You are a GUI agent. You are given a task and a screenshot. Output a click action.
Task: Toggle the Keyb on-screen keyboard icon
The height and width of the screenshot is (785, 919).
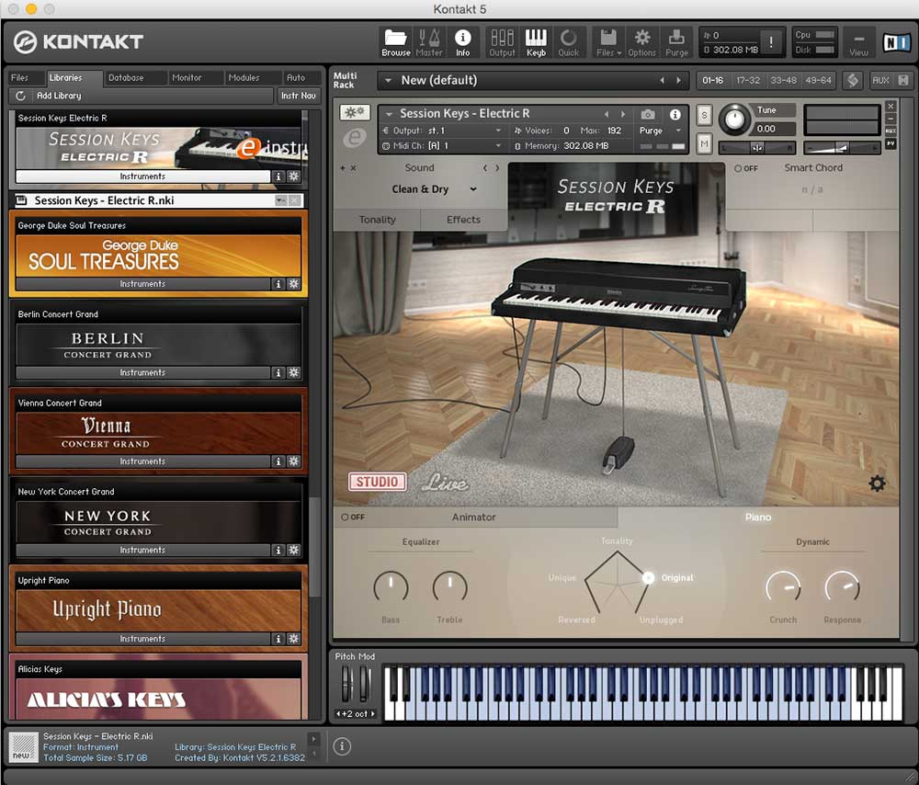tap(536, 41)
